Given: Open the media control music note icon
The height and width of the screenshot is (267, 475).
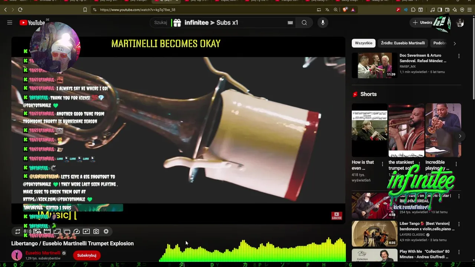Looking at the screenshot, I should click(433, 10).
